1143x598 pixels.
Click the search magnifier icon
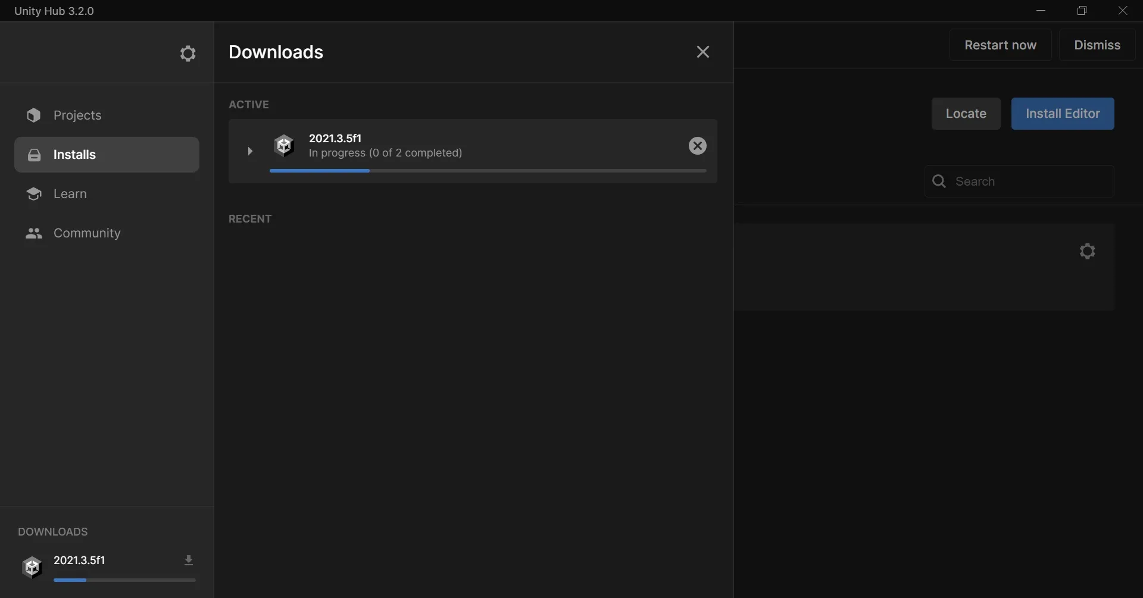[x=939, y=181]
